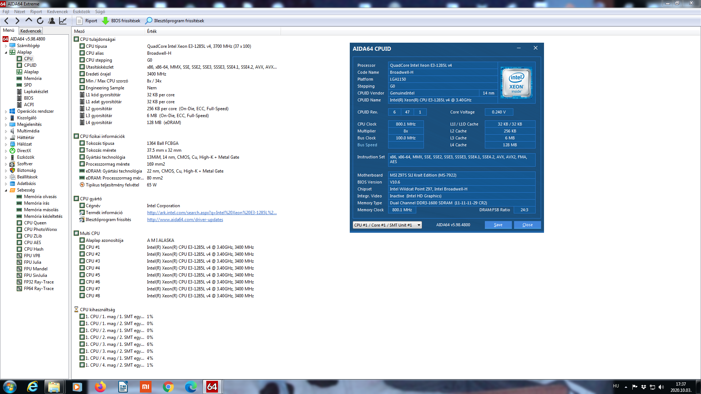Click Close in CPUID window

pos(527,225)
